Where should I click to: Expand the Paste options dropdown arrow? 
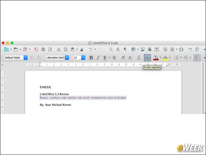tap(77, 49)
